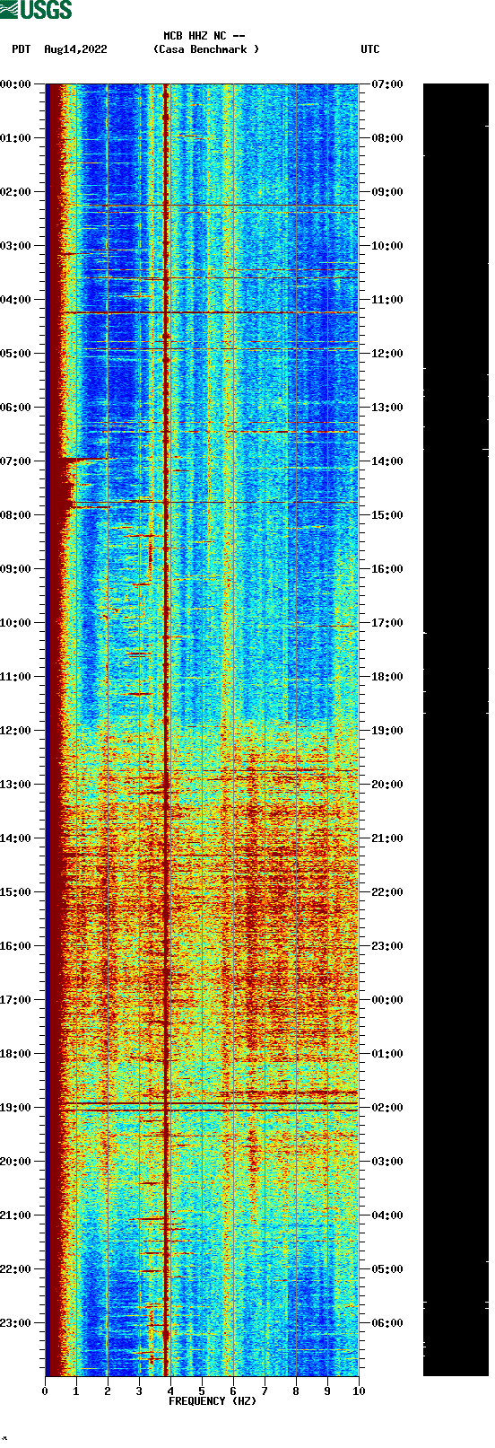Click UTC axis label '02:00'
The height and width of the screenshot is (1448, 495).
[x=387, y=1108]
